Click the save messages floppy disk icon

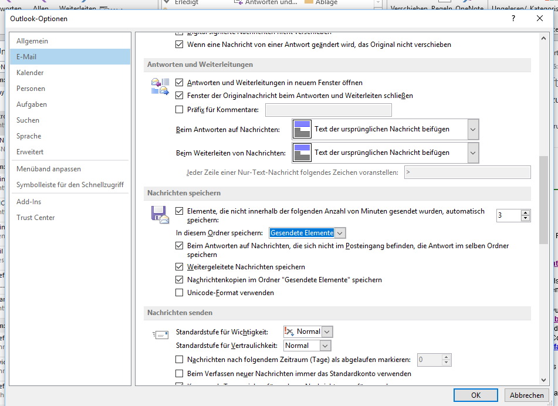pyautogui.click(x=160, y=215)
